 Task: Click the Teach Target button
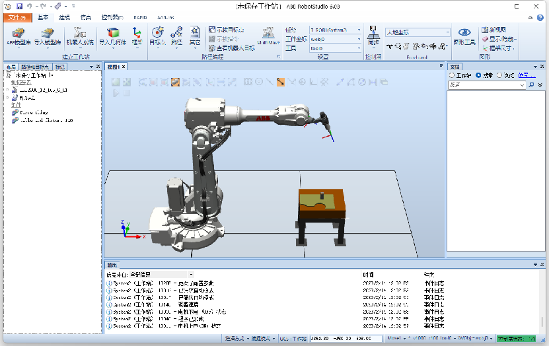click(226, 30)
